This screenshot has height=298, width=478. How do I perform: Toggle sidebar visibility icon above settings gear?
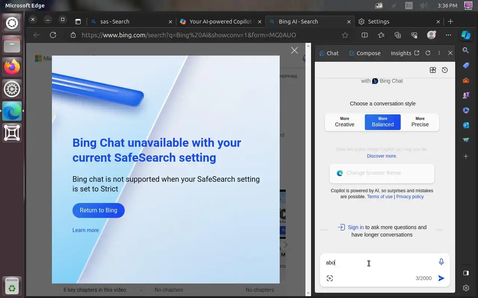point(466,273)
